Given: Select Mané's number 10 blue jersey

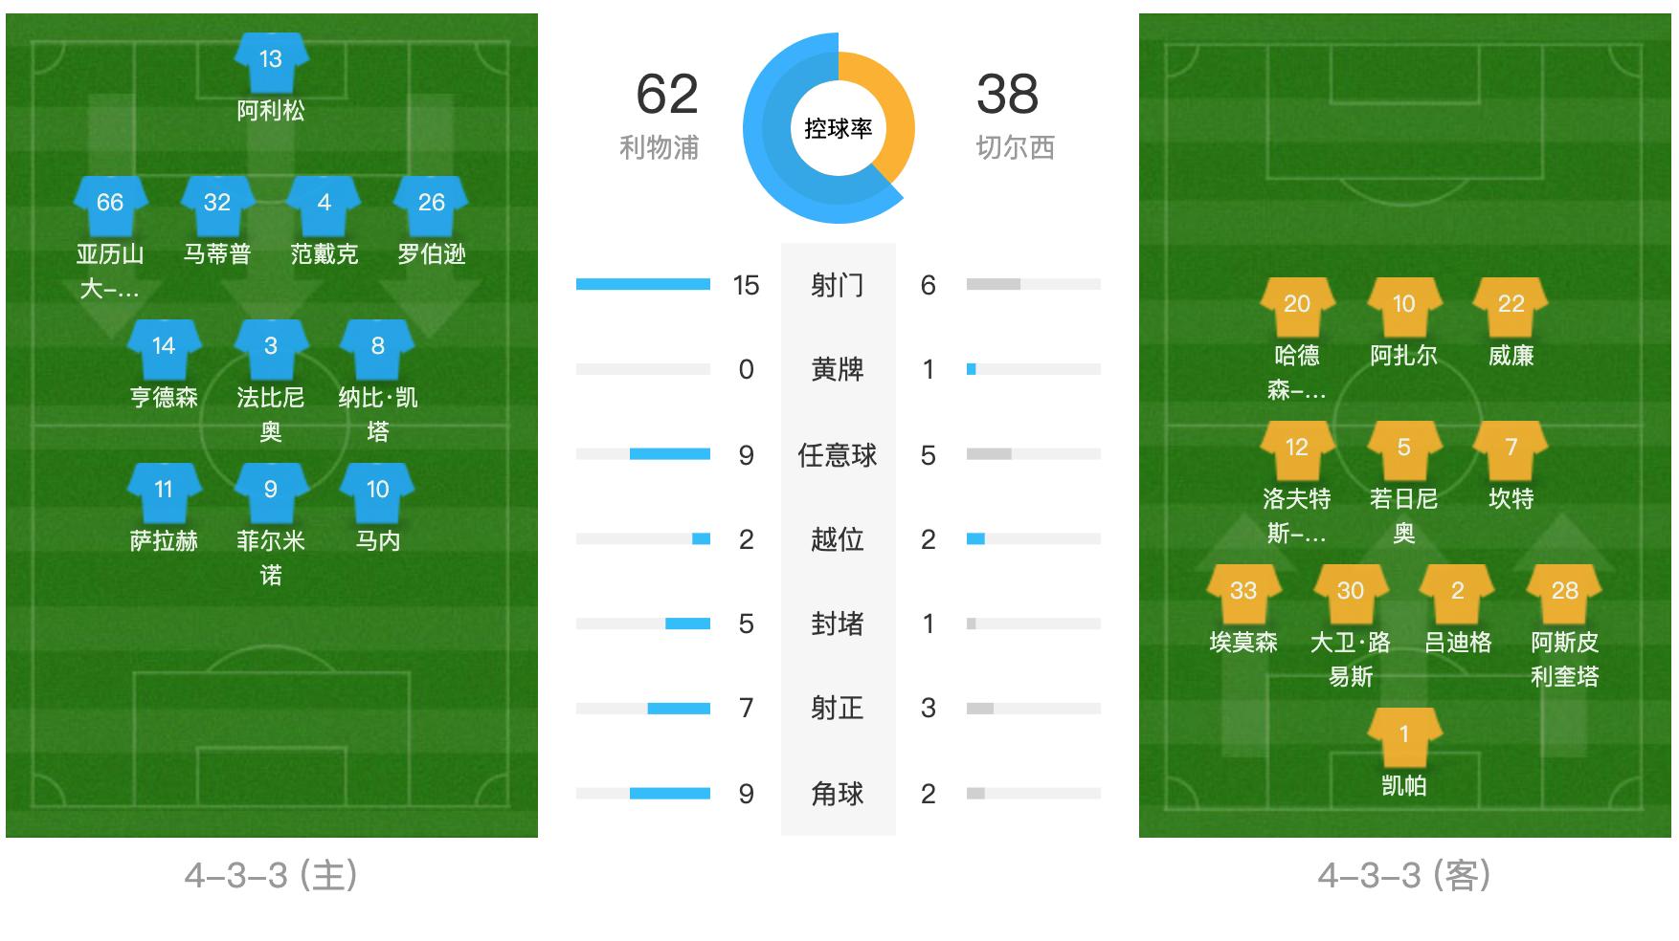Looking at the screenshot, I should 378,491.
